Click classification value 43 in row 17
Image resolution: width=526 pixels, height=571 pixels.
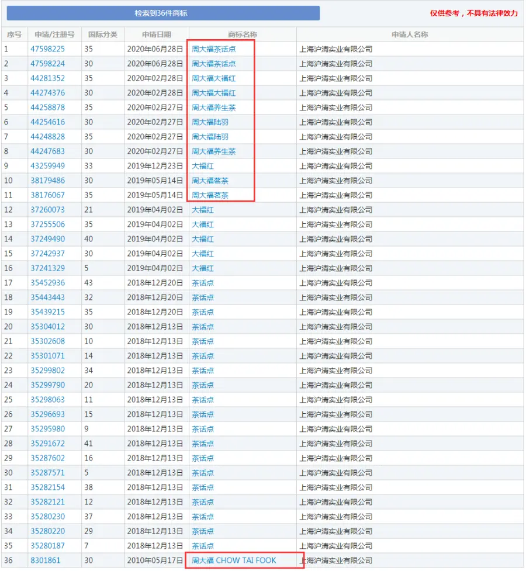(88, 283)
